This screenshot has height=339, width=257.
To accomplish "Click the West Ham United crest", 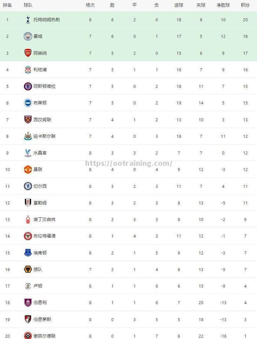I will (x=28, y=119).
